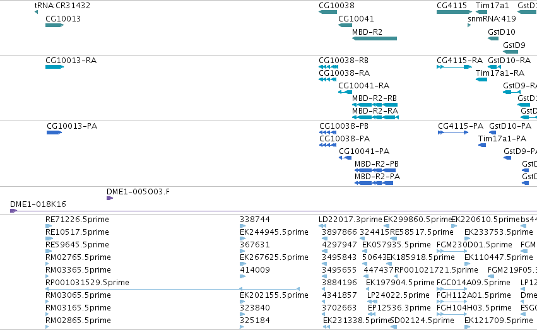The width and height of the screenshot is (537, 330).
Task: Click the RE59645.5prime label
Action: point(77,245)
